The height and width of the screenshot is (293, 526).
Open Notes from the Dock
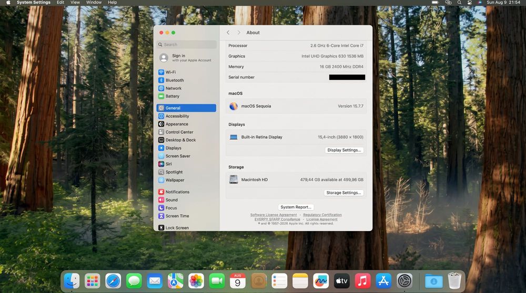(300, 281)
